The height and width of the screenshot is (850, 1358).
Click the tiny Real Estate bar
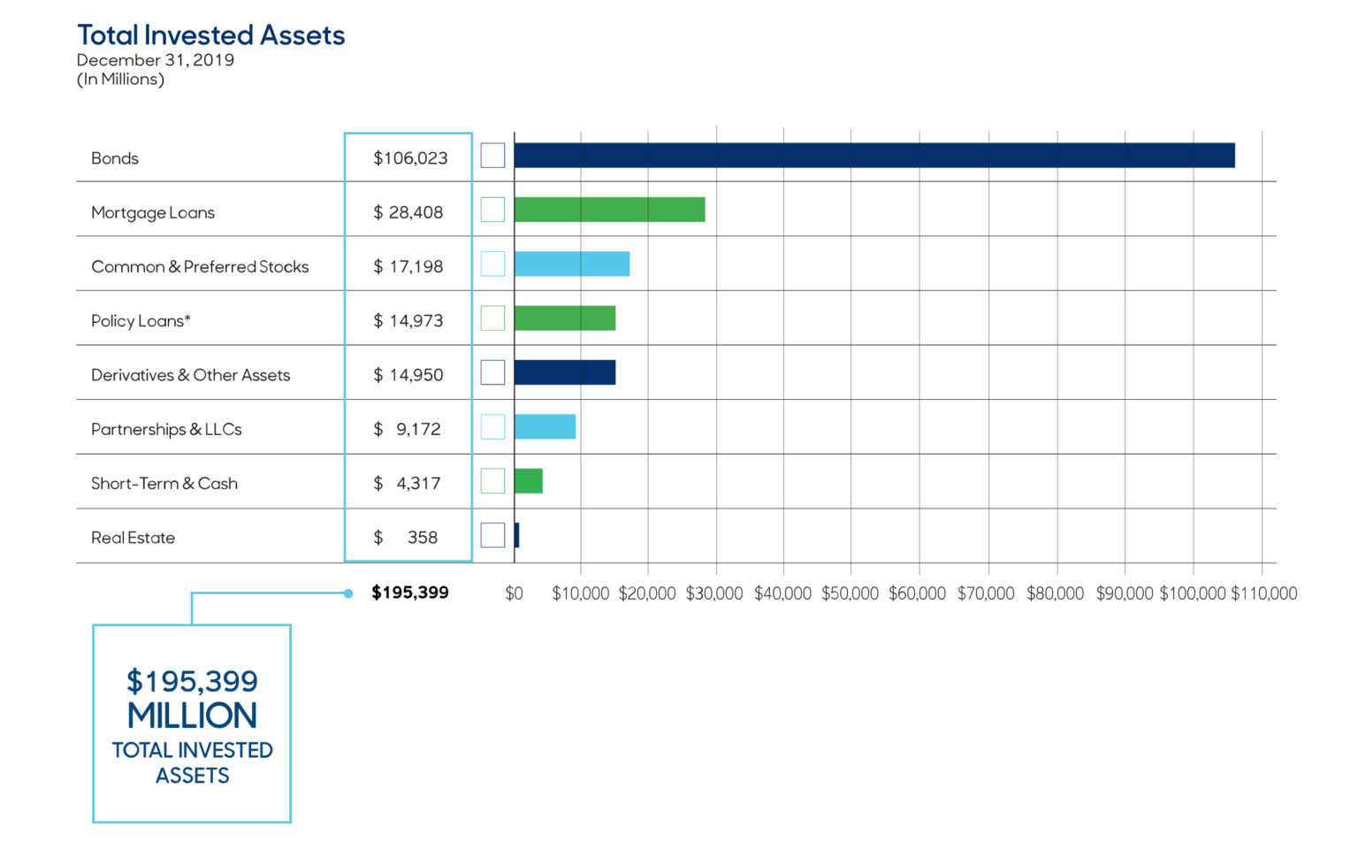[x=517, y=535]
